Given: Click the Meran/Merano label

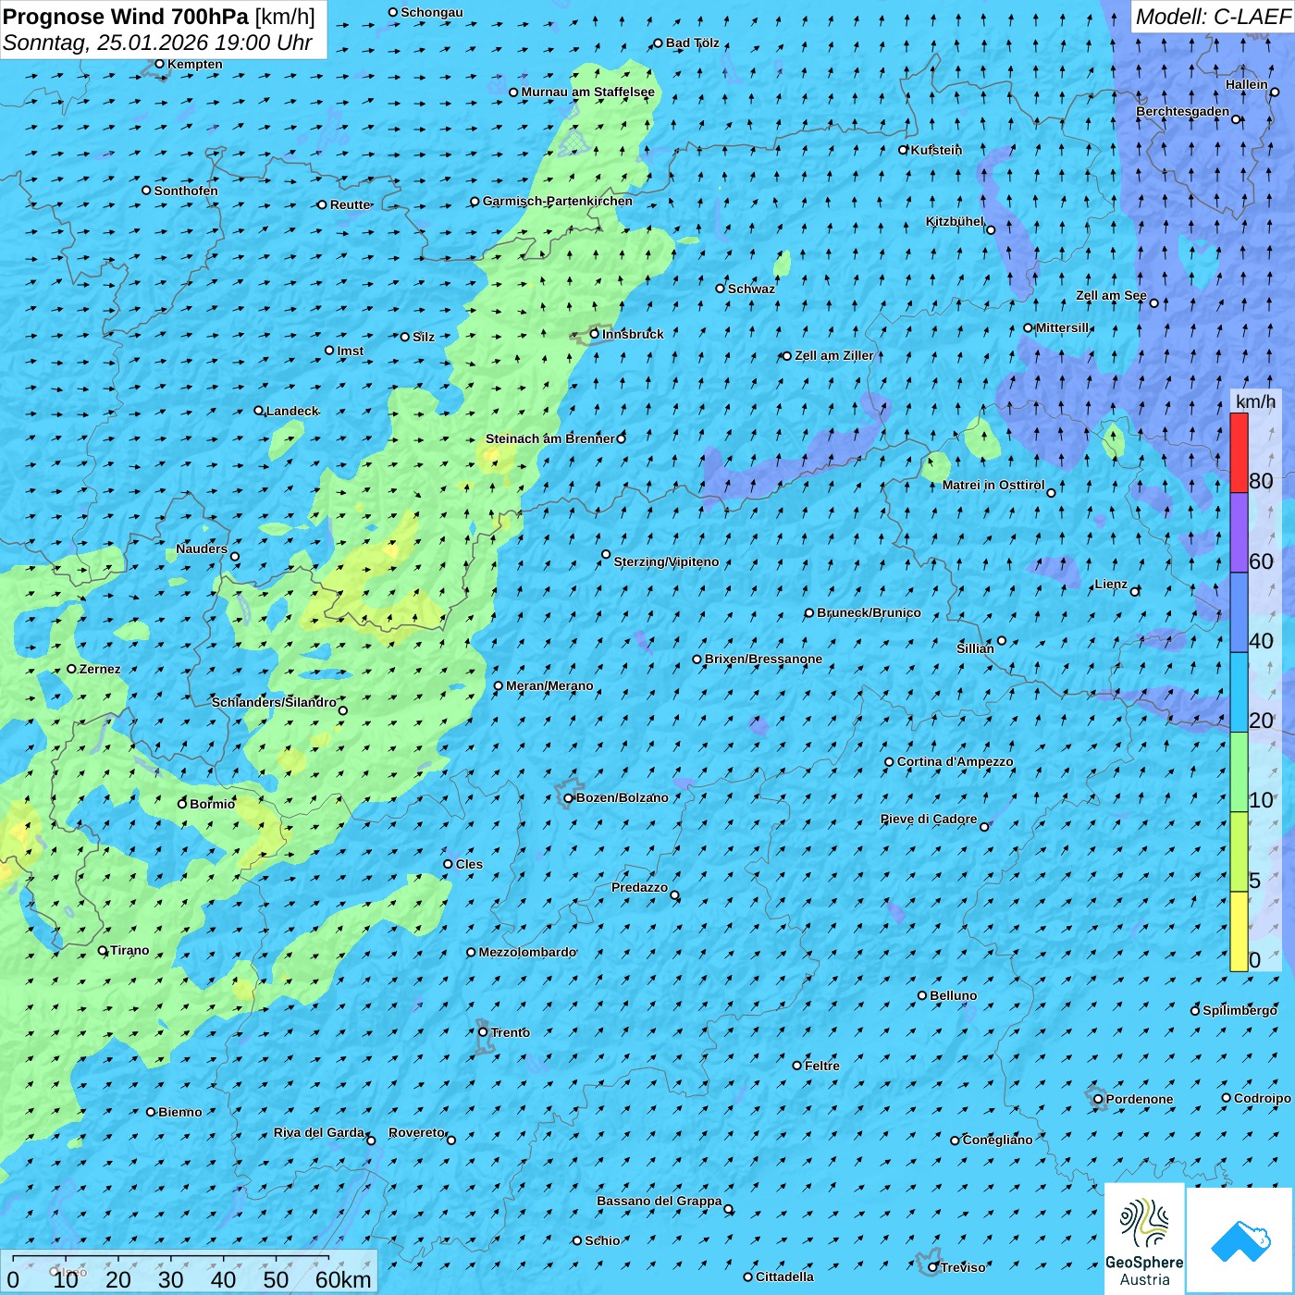Looking at the screenshot, I should (549, 685).
